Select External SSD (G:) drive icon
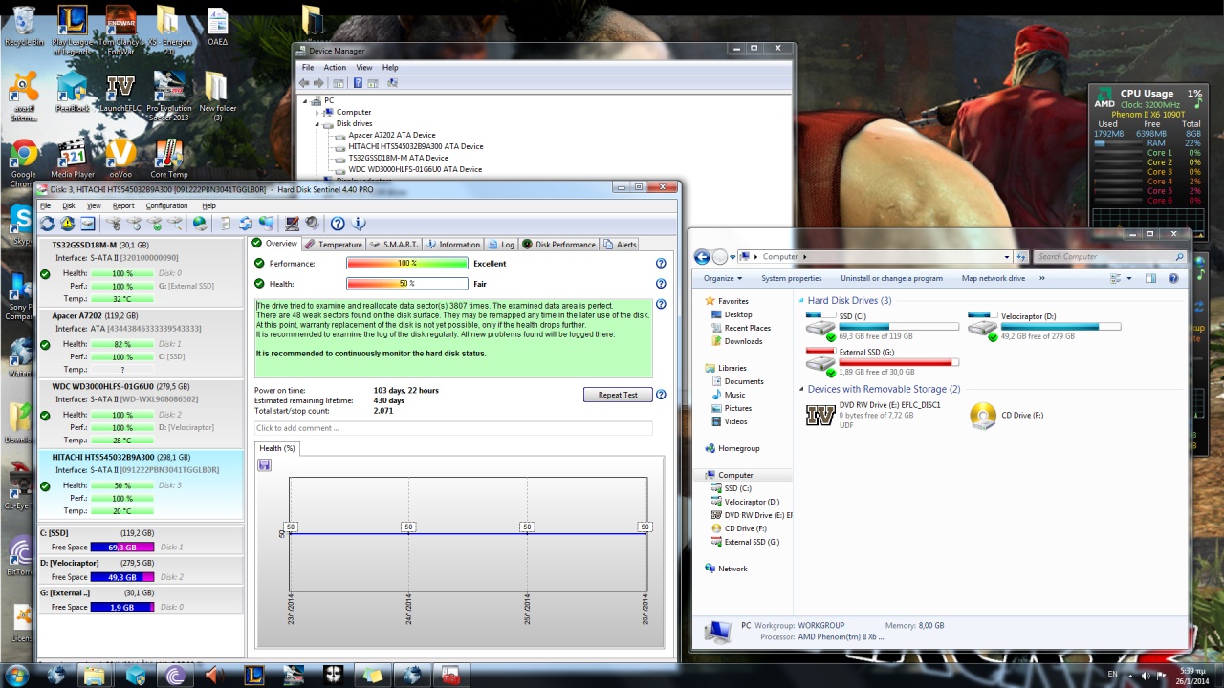This screenshot has width=1224, height=688. (x=820, y=364)
